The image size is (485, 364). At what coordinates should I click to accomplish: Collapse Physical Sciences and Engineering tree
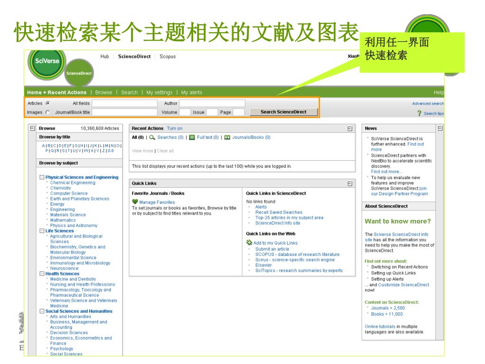point(42,177)
